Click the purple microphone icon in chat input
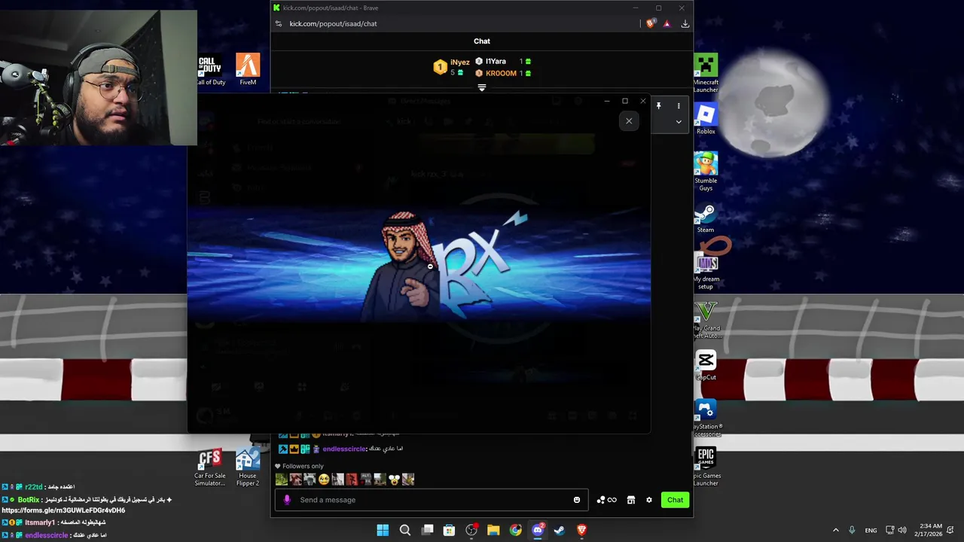Image resolution: width=964 pixels, height=542 pixels. (x=286, y=500)
